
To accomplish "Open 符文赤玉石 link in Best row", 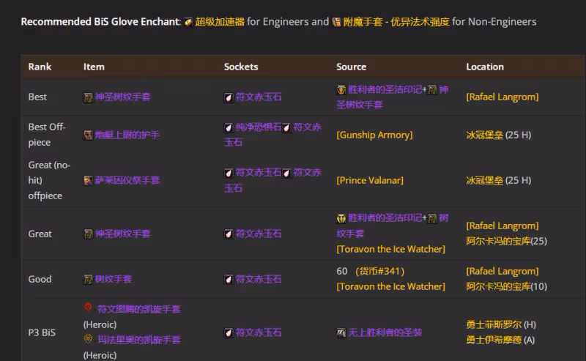I will point(259,97).
